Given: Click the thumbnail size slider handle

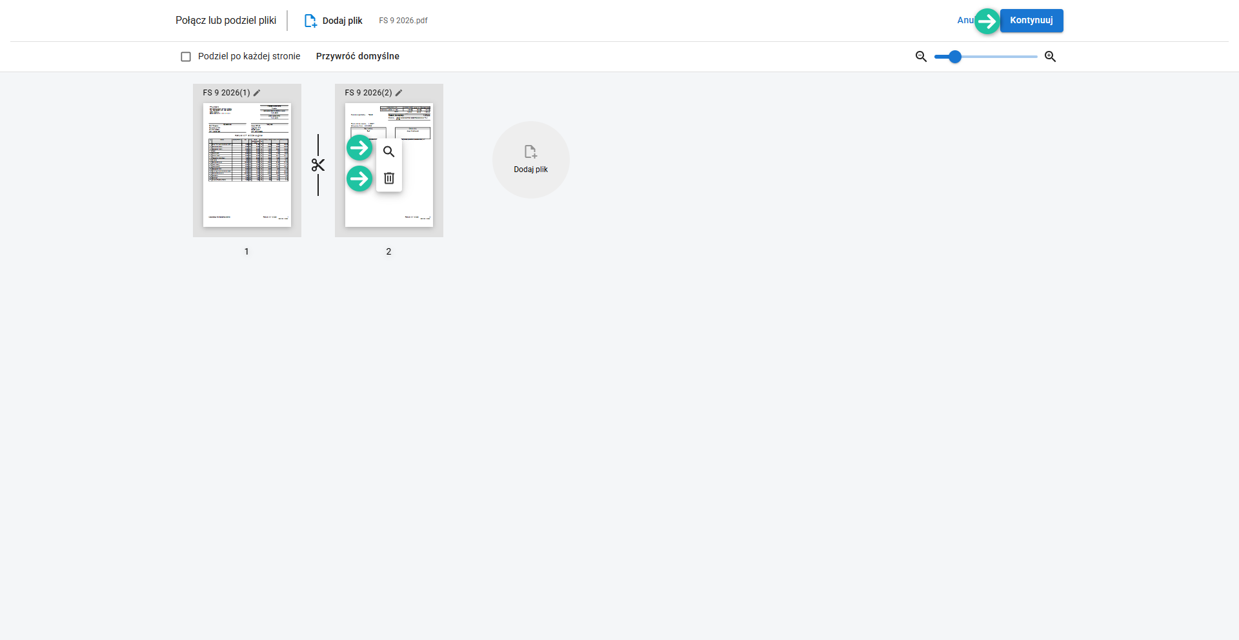Looking at the screenshot, I should [x=955, y=57].
